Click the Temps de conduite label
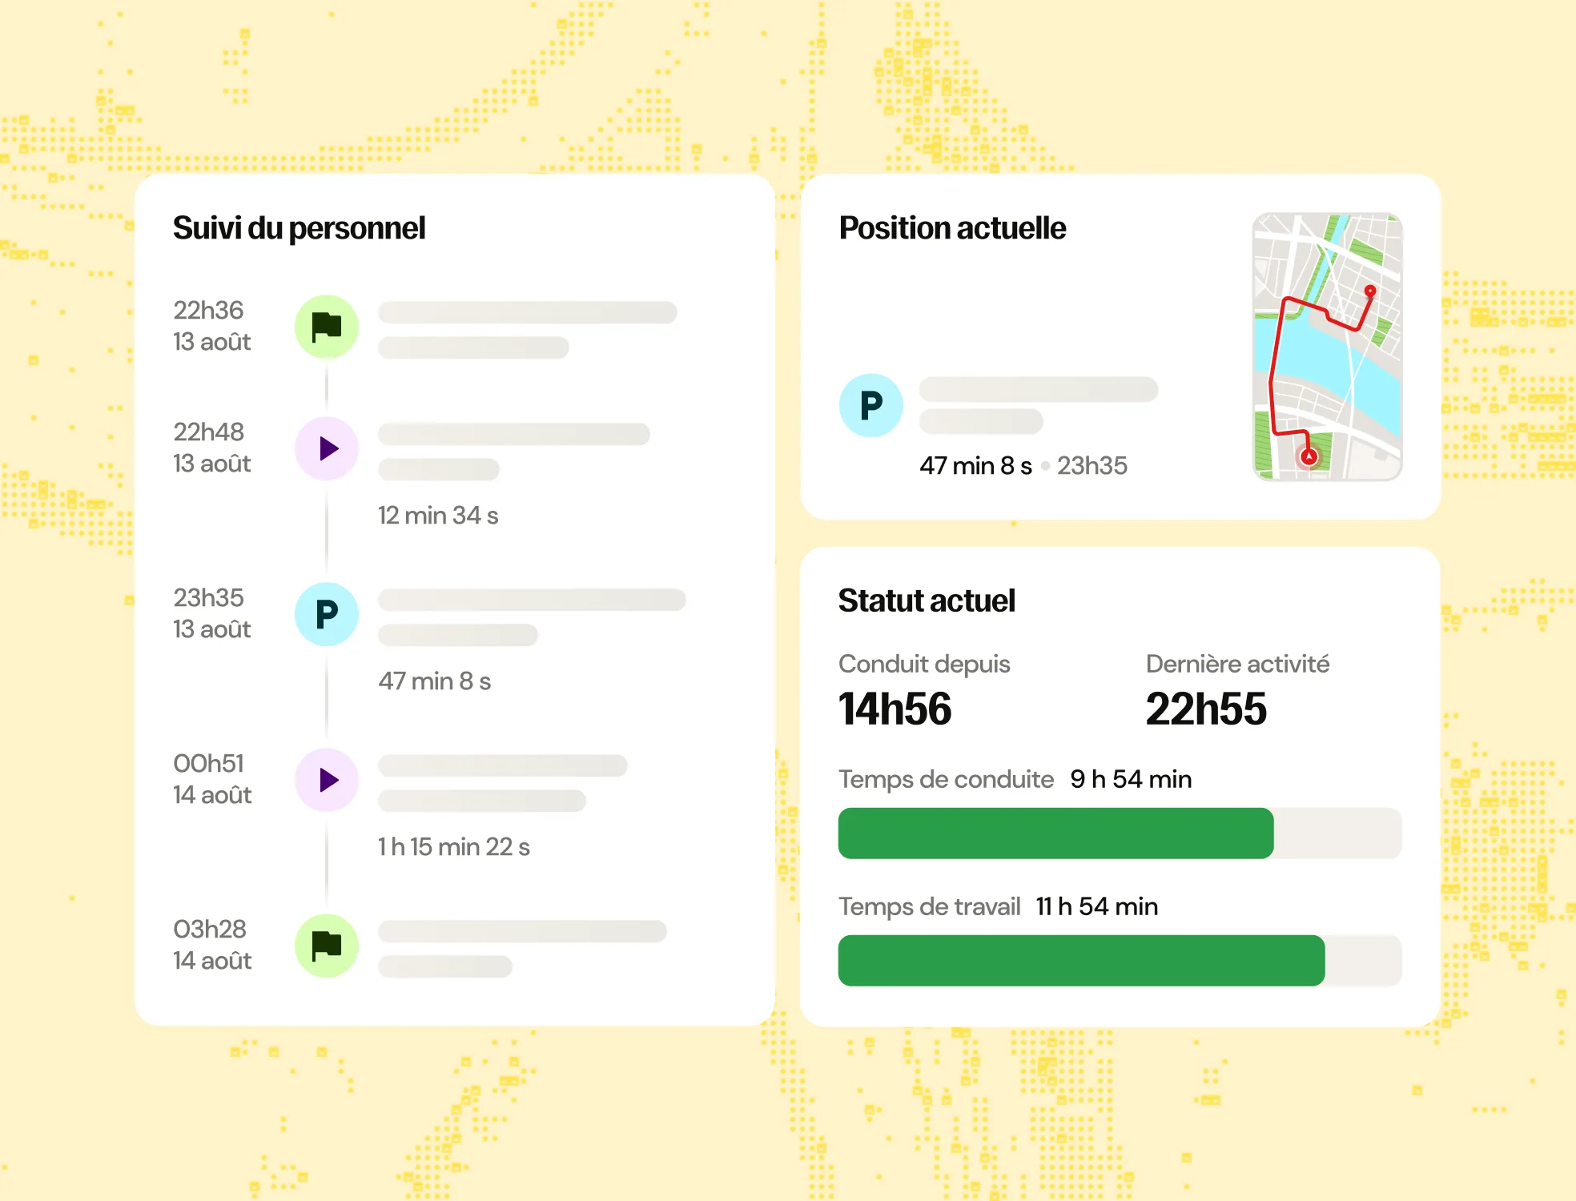The image size is (1576, 1201). [x=946, y=779]
